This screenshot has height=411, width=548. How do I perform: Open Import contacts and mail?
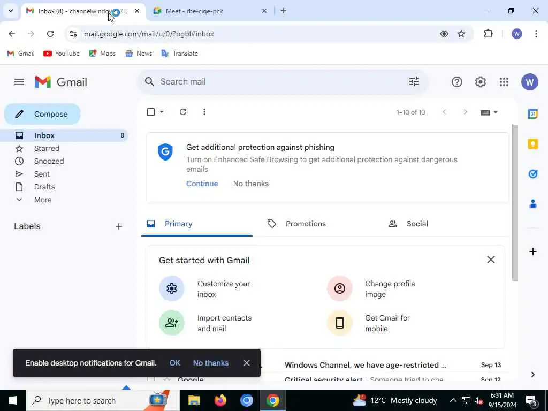[x=210, y=323]
